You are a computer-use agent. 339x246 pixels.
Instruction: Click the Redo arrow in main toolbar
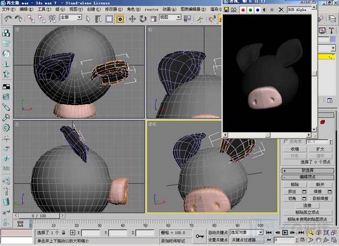[x=18, y=19]
